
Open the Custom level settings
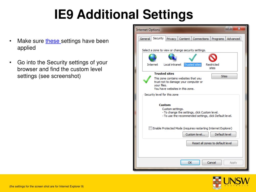coord(195,134)
